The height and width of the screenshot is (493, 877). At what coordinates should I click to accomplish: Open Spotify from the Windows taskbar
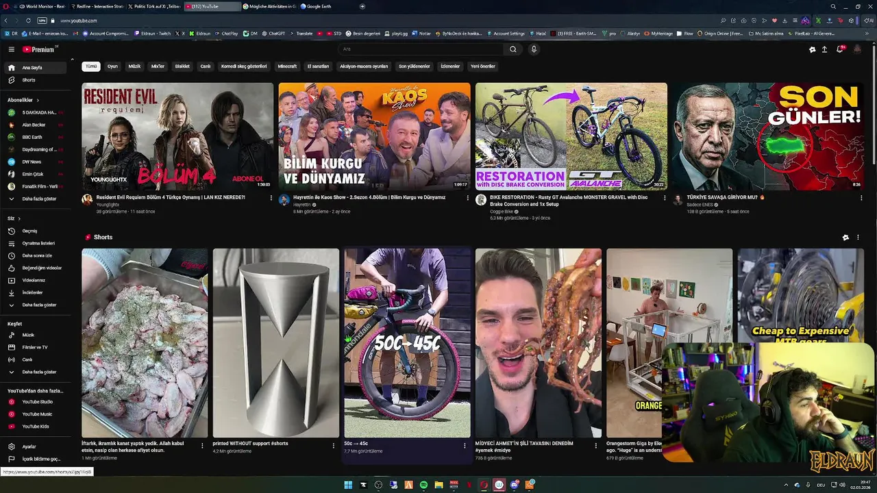click(x=423, y=485)
